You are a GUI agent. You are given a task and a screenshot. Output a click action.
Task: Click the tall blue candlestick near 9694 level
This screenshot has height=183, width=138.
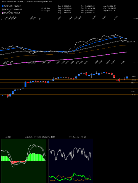[x=25, y=85]
